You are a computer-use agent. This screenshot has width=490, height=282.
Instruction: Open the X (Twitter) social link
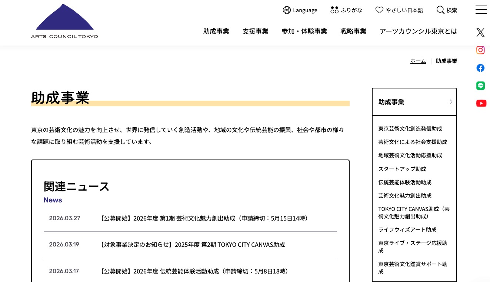480,33
